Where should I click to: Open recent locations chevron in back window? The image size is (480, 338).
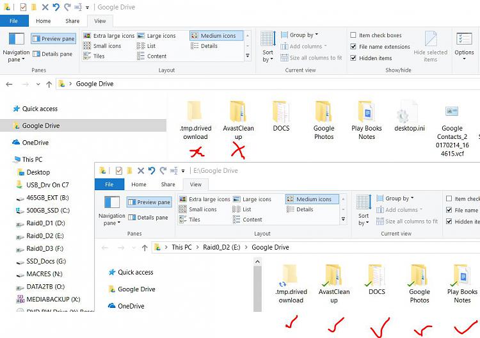(x=38, y=84)
